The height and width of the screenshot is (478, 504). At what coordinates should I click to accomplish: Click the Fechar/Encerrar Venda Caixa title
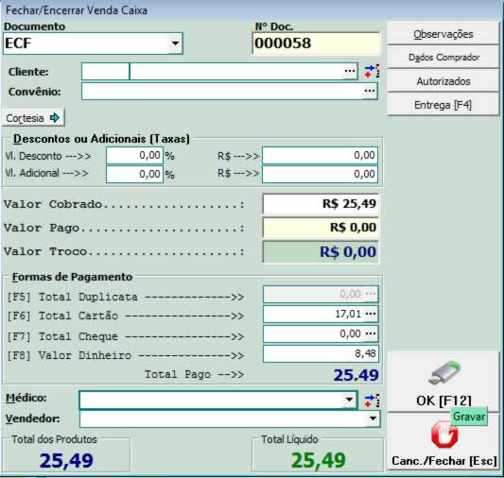[77, 10]
